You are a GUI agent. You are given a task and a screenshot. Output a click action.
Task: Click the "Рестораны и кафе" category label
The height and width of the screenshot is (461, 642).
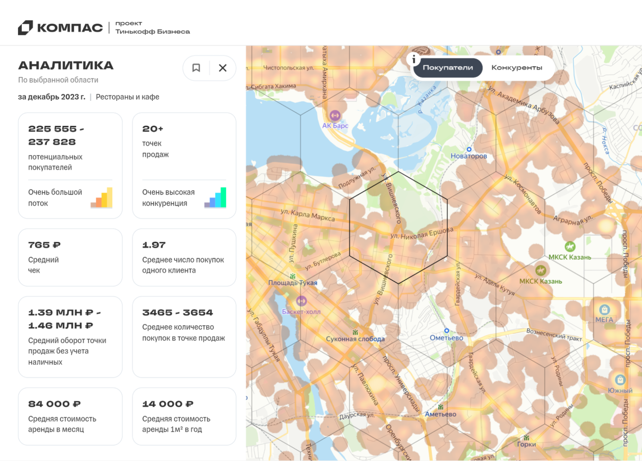(x=127, y=97)
